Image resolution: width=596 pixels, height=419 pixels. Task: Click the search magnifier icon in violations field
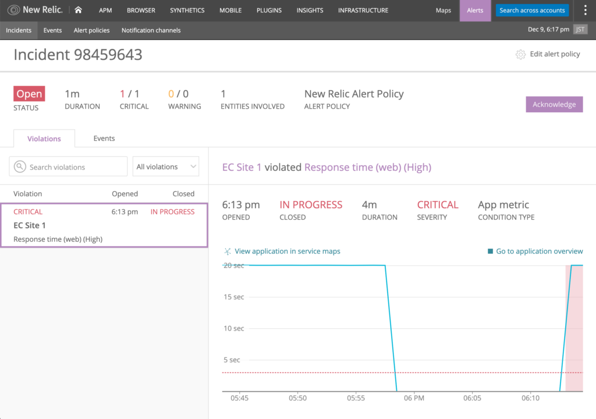point(20,167)
